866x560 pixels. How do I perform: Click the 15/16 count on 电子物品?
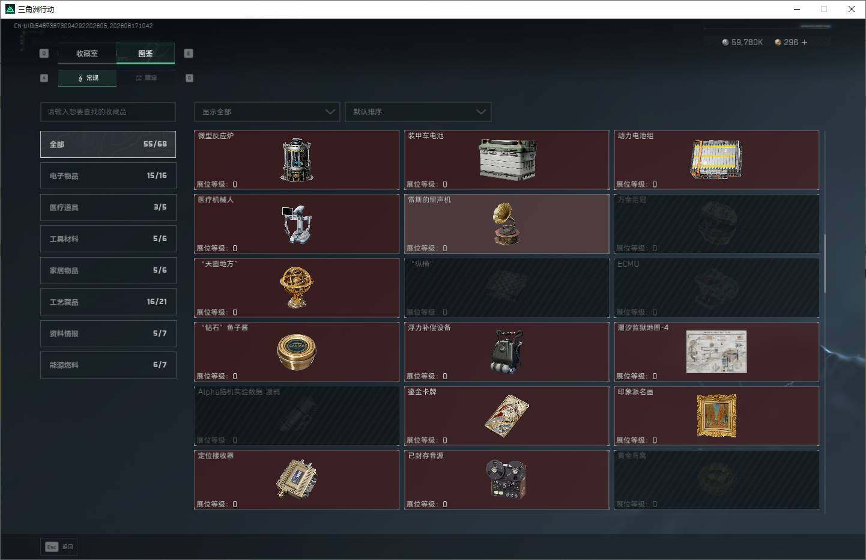coord(157,175)
